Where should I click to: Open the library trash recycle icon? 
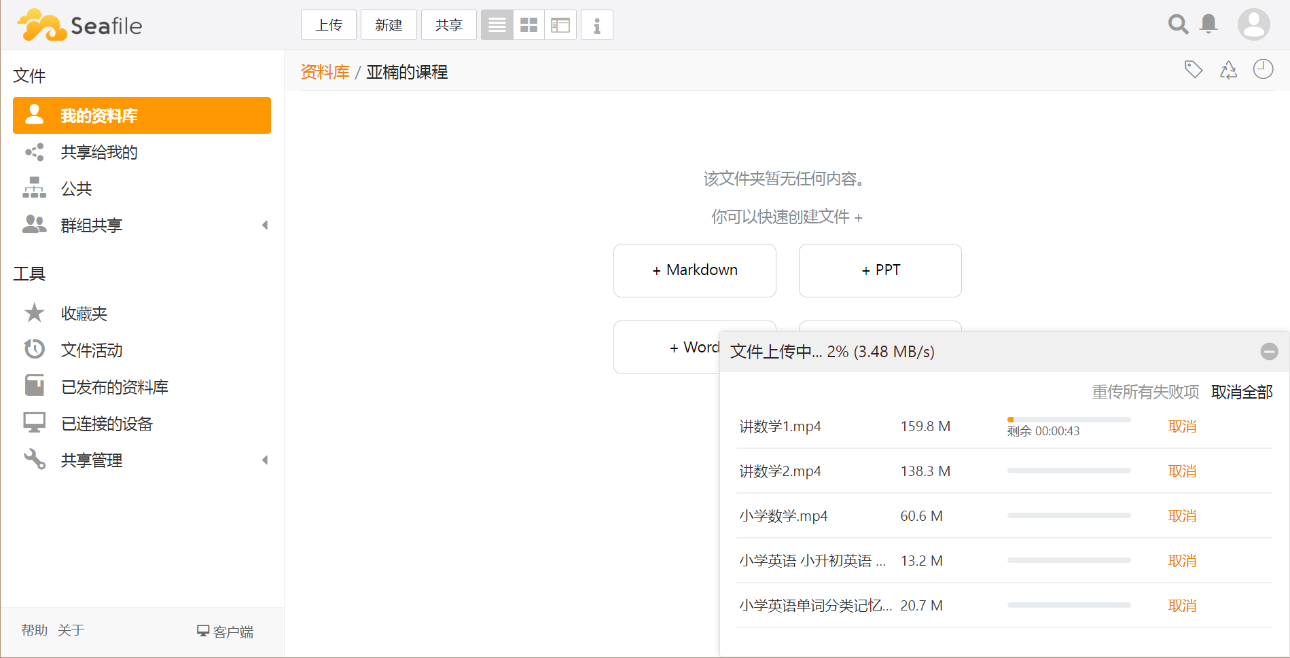pos(1228,69)
